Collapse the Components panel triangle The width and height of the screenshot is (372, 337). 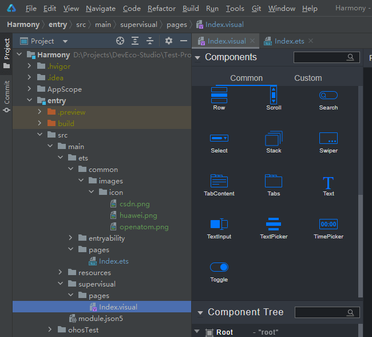(197, 57)
